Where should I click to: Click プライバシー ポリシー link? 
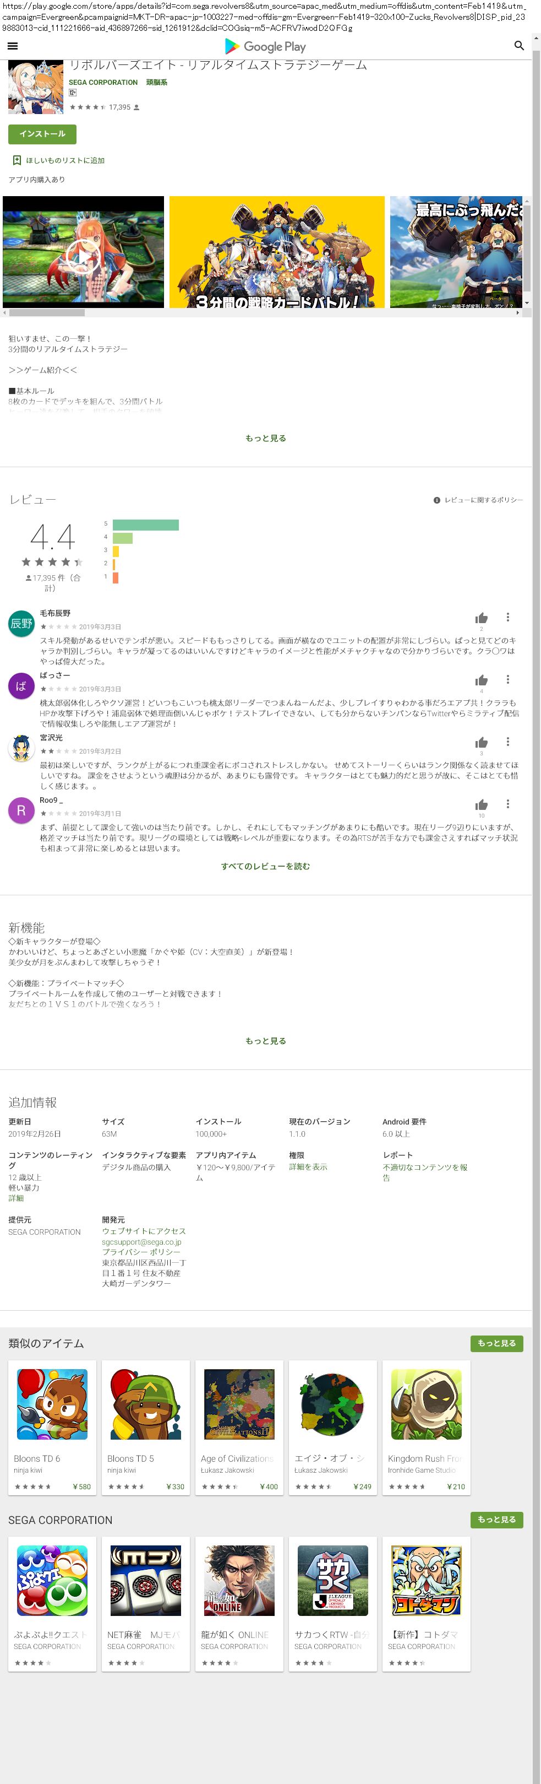(x=141, y=1252)
